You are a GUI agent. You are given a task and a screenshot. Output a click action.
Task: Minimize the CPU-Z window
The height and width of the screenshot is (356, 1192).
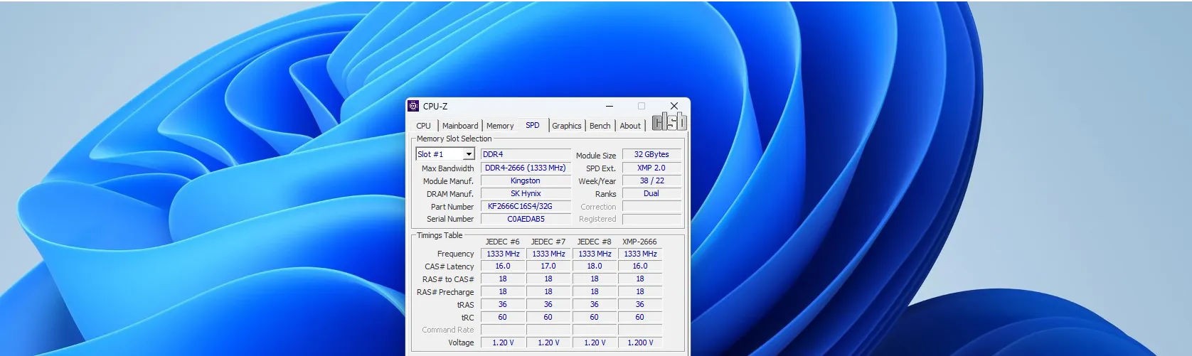pos(610,106)
